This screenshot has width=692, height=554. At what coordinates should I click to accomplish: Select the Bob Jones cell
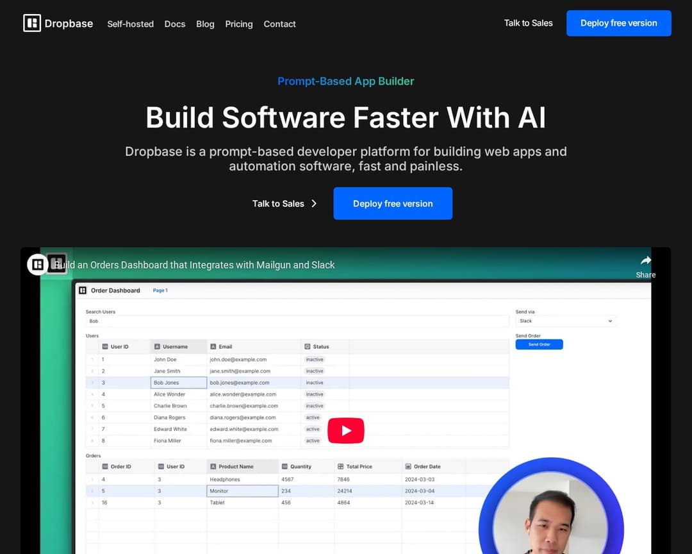pos(179,383)
